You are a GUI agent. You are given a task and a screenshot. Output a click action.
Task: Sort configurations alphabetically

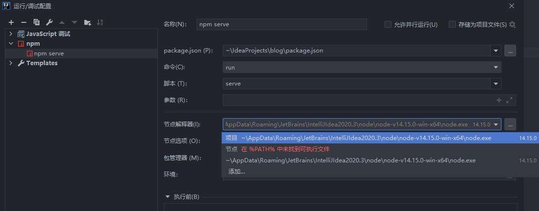coord(100,22)
